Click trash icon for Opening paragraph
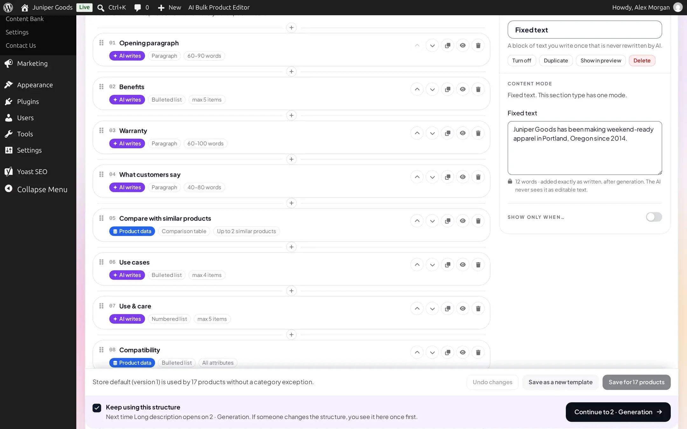687x429 pixels. point(478,45)
